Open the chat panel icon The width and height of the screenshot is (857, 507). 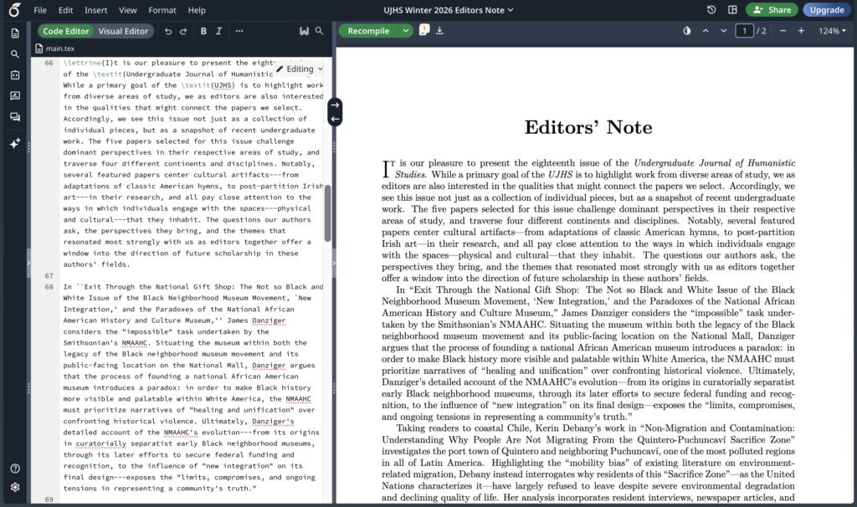coord(15,116)
